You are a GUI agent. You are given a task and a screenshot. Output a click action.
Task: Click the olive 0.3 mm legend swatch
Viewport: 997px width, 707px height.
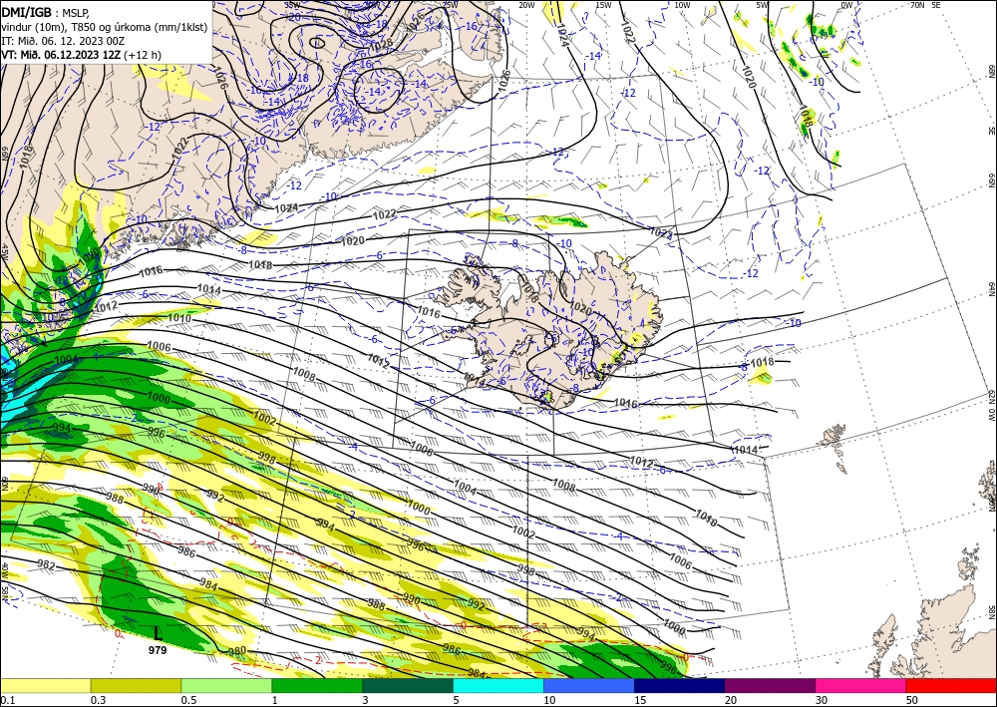point(136,685)
